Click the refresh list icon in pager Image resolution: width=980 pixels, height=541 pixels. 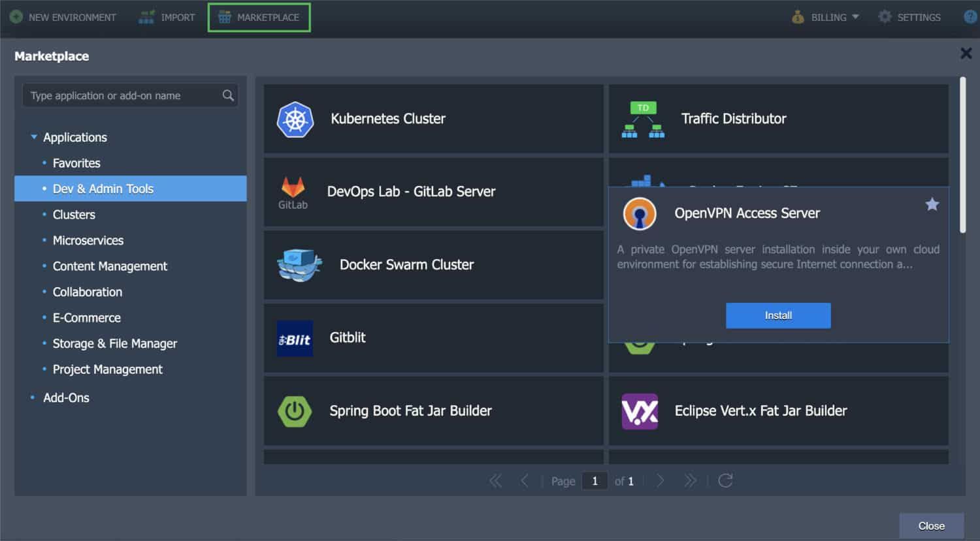(x=725, y=481)
